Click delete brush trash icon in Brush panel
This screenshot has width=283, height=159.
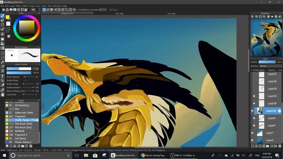tap(31, 146)
